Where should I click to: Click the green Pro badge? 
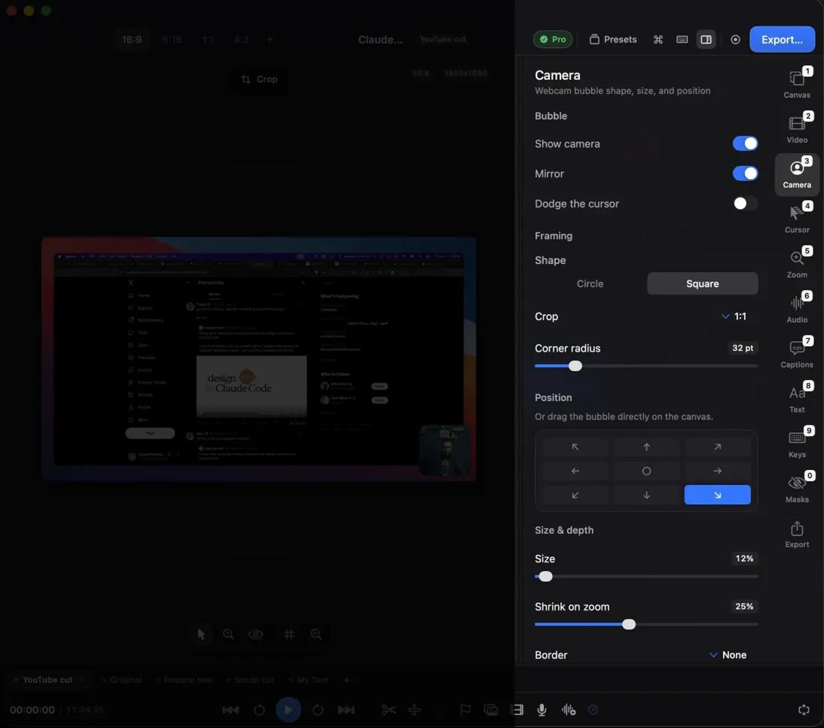coord(553,39)
